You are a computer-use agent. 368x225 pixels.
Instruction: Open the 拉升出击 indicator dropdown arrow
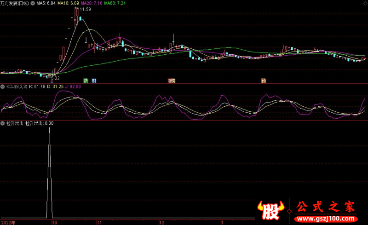(3, 123)
